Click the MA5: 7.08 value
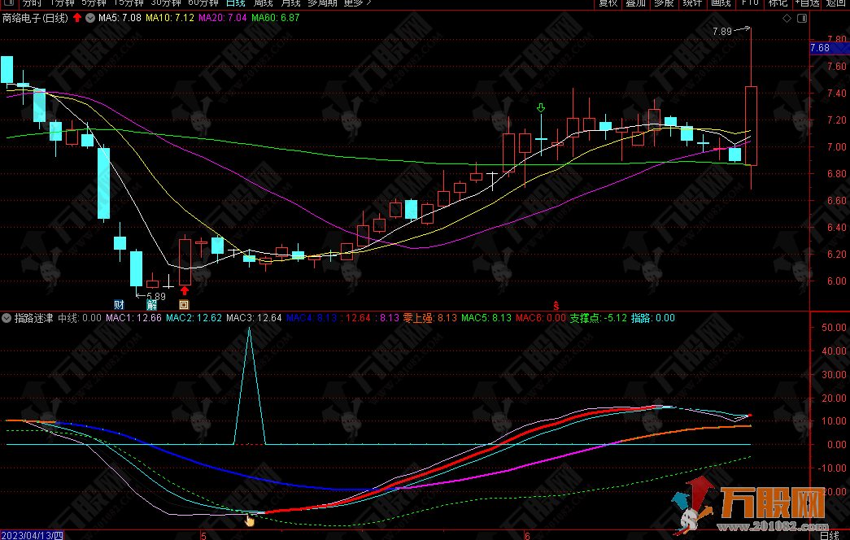This screenshot has height=540, width=850. point(120,18)
